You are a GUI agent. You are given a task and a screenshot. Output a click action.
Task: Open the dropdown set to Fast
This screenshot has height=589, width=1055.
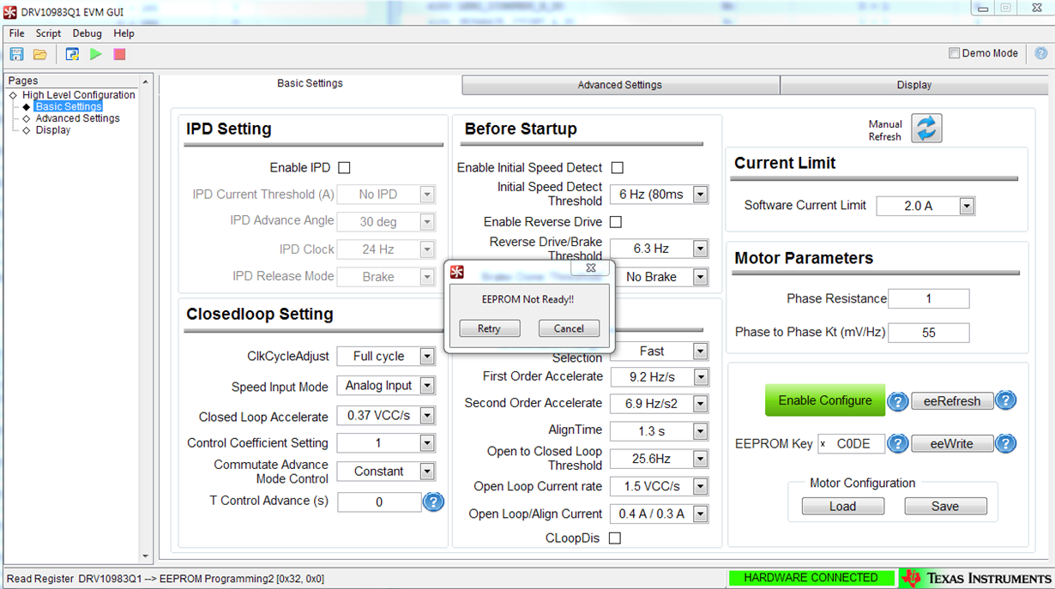coord(700,352)
